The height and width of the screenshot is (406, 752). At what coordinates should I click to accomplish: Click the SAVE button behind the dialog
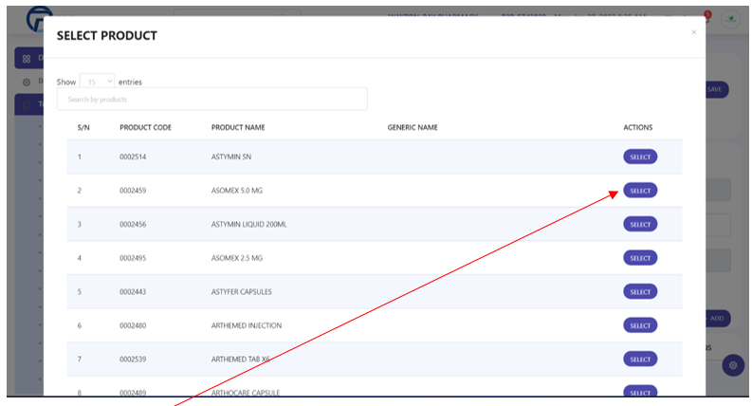(x=717, y=90)
